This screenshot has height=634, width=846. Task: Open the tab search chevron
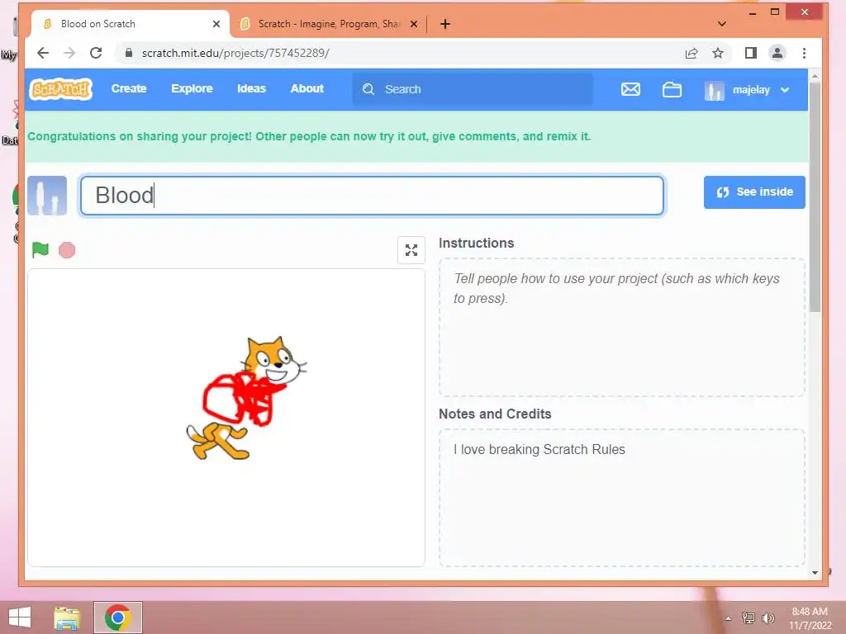coord(722,24)
